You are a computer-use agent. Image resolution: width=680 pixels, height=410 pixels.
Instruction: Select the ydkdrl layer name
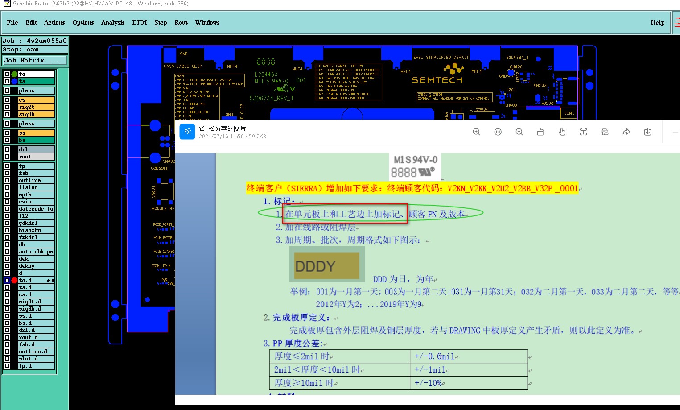pos(36,223)
